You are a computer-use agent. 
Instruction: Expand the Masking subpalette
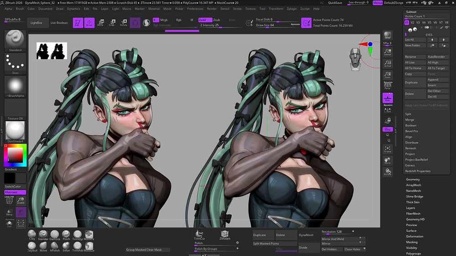[x=411, y=242]
